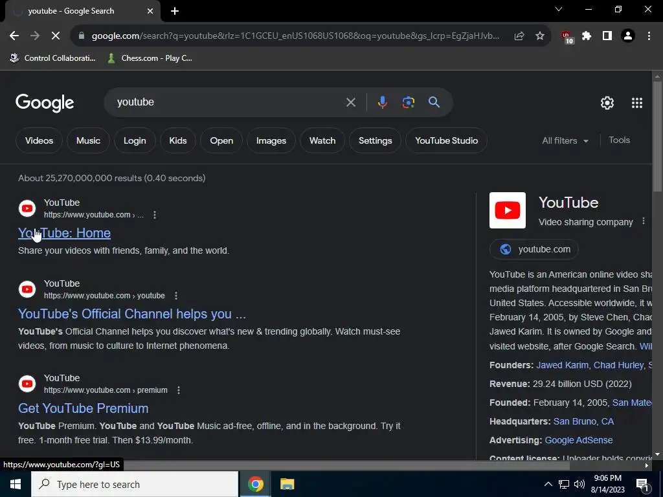Expand the All filters dropdown

[x=565, y=140]
